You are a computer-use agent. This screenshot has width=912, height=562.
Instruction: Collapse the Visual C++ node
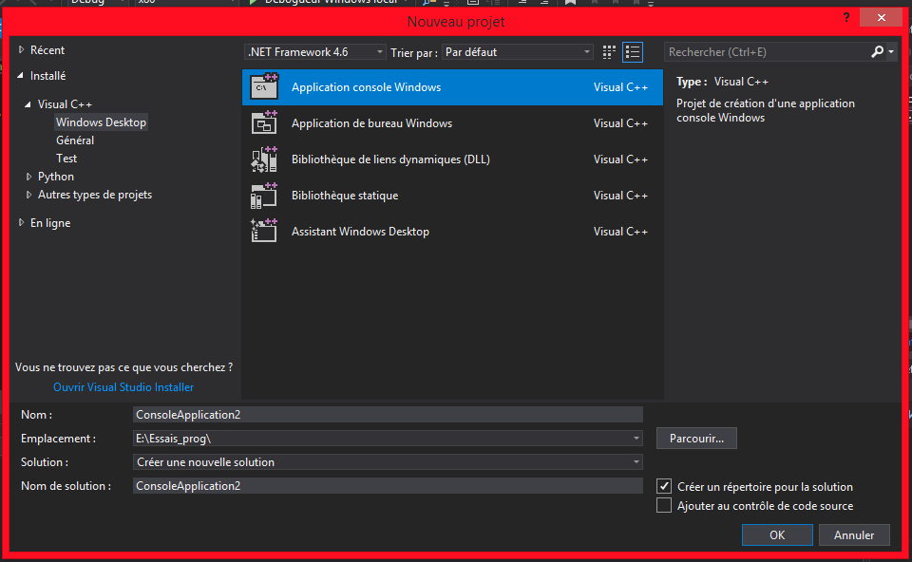[28, 104]
